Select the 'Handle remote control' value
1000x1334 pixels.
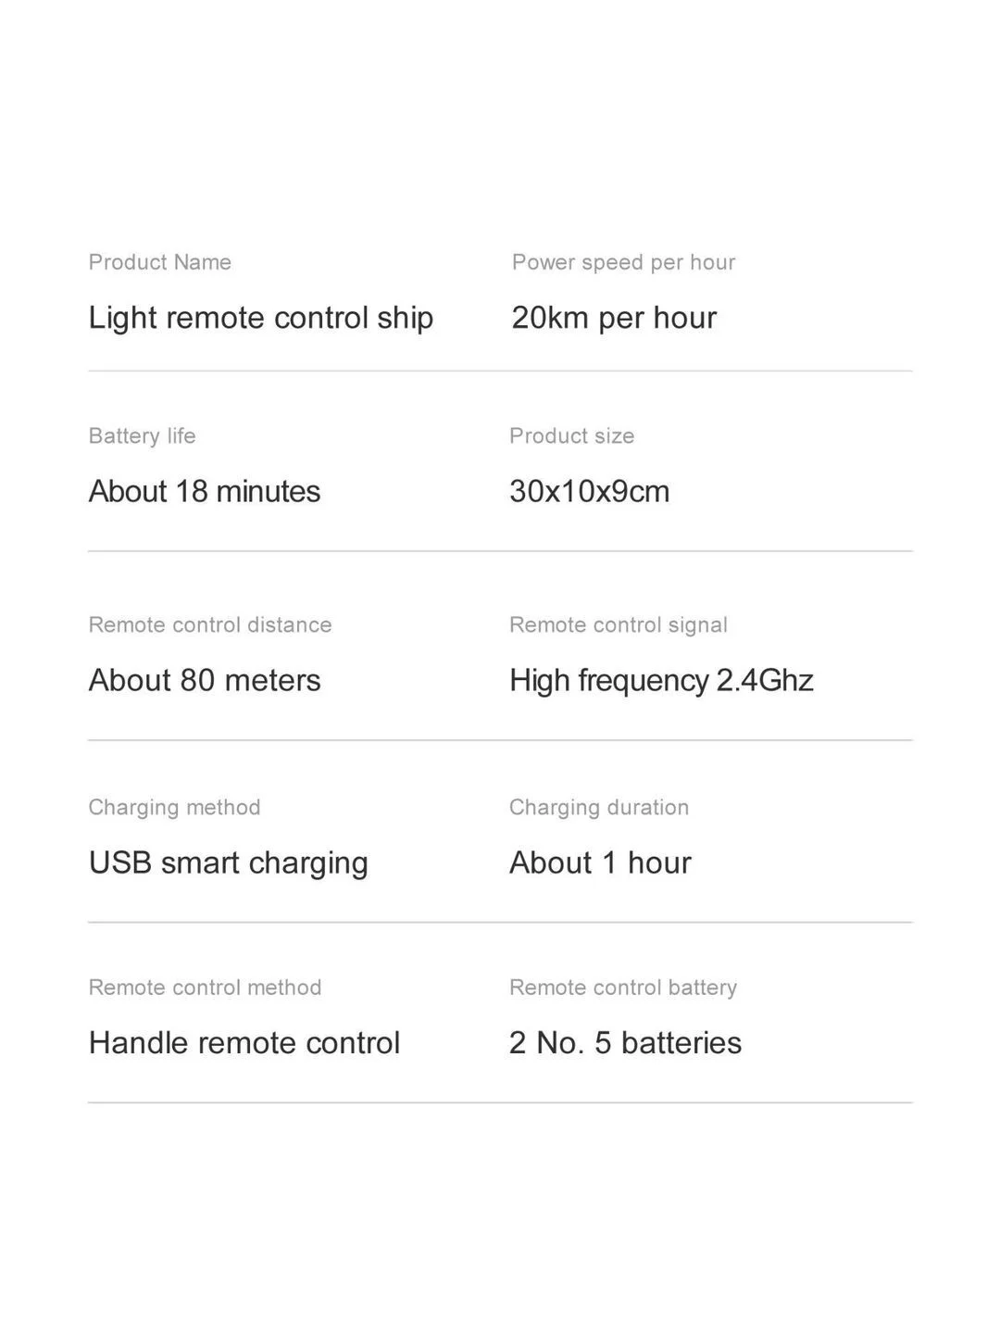(244, 1043)
